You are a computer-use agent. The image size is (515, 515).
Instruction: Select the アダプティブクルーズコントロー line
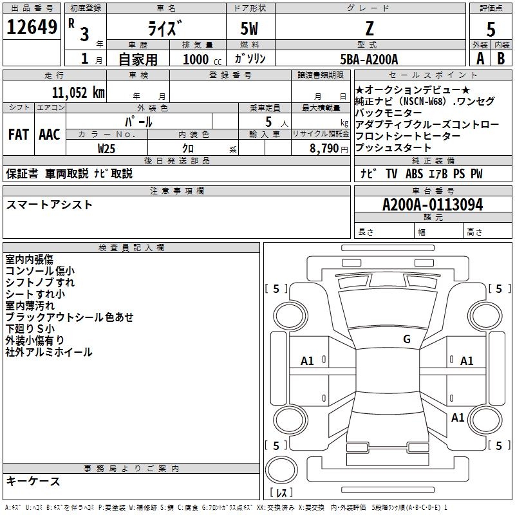pyautogui.click(x=427, y=124)
